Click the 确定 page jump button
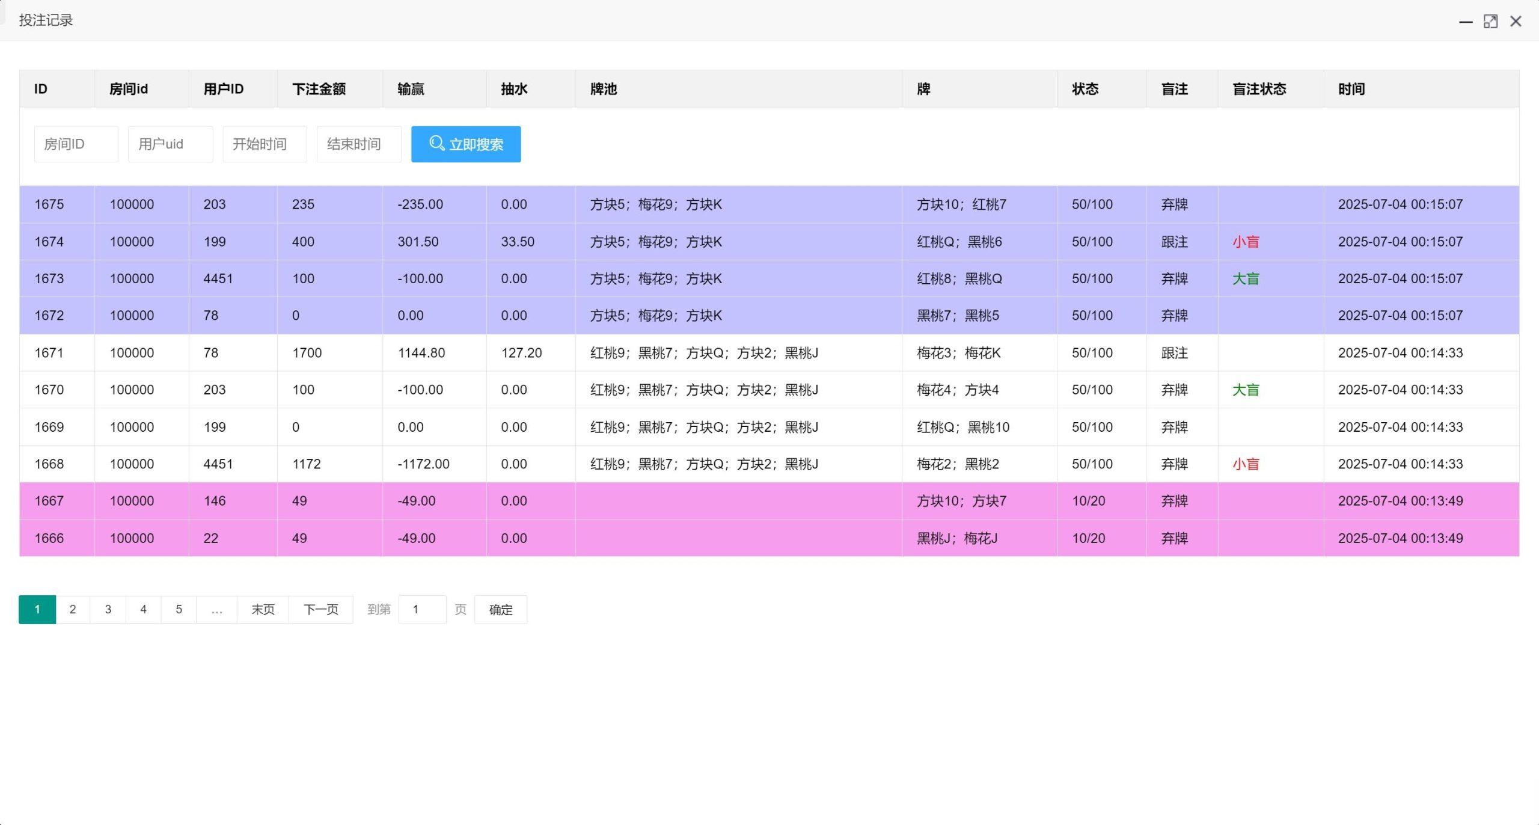 (x=500, y=609)
